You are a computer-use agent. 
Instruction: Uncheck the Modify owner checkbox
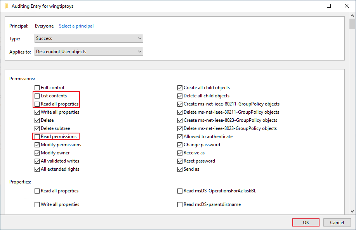tap(37, 153)
